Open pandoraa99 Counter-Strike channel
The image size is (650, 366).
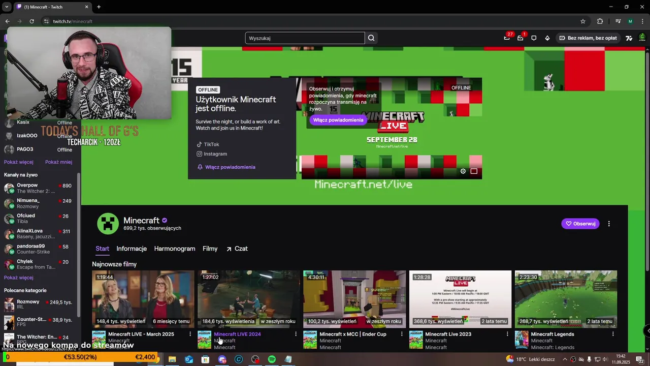(x=38, y=249)
